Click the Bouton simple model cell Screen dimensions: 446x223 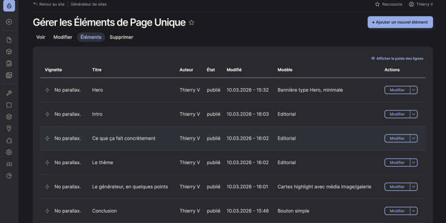(x=293, y=211)
